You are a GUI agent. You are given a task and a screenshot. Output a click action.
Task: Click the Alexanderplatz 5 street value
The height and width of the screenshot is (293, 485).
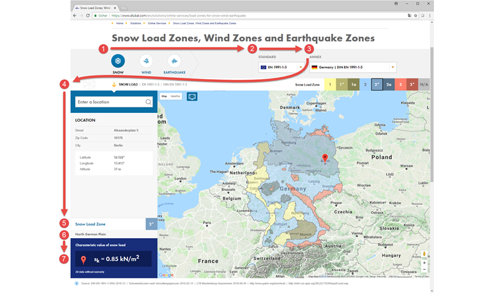[126, 130]
